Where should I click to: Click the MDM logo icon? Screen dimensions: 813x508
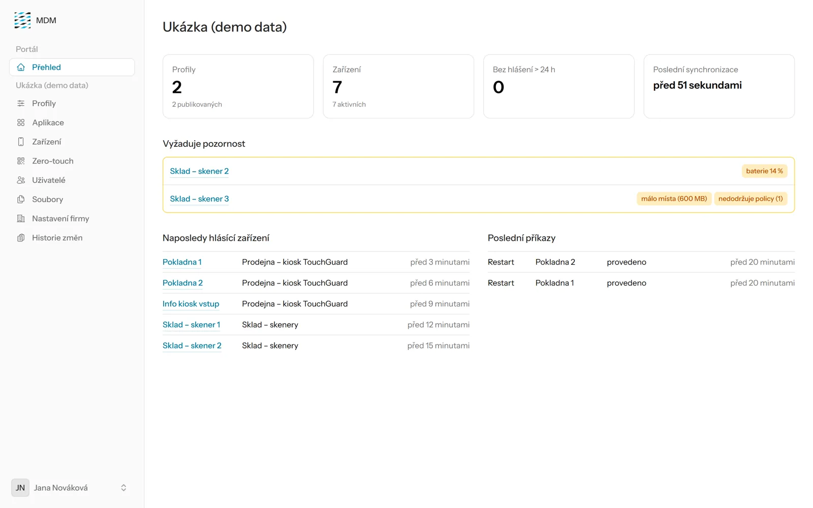pos(22,20)
